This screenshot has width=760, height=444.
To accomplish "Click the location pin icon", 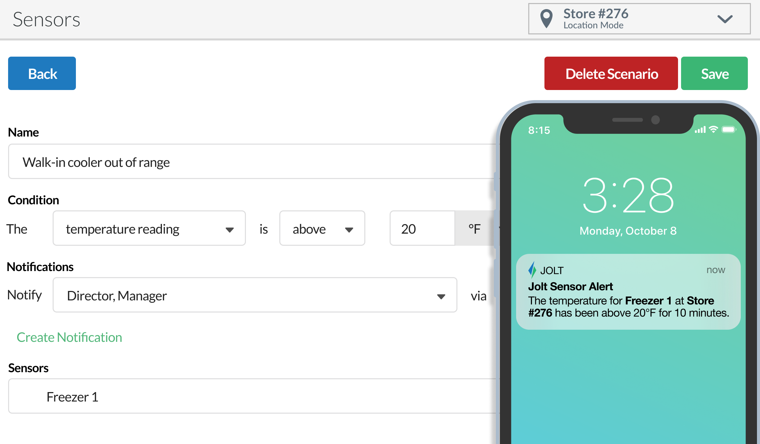I will 546,19.
